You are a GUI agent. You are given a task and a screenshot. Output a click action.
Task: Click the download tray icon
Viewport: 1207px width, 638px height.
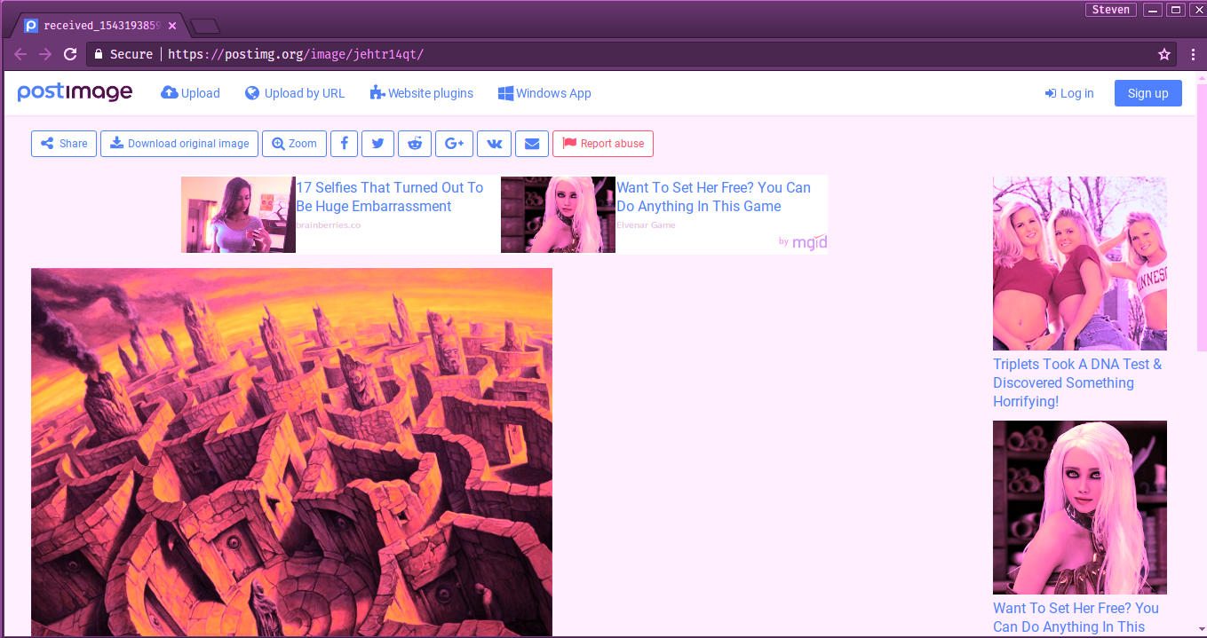pyautogui.click(x=116, y=144)
